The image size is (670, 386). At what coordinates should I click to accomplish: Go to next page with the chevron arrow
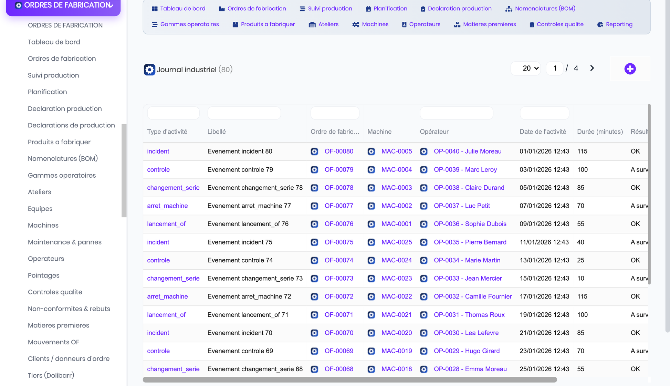tap(592, 68)
